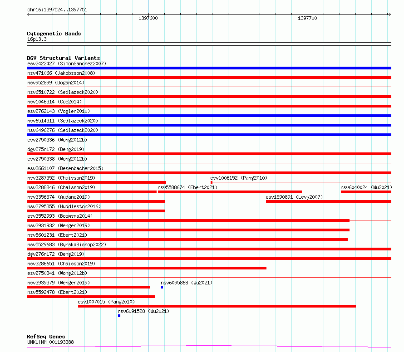Screen dimensions: 404x352
Task: Click nsv3288846 (Chaisson2019) label
Action: [x=61, y=187]
